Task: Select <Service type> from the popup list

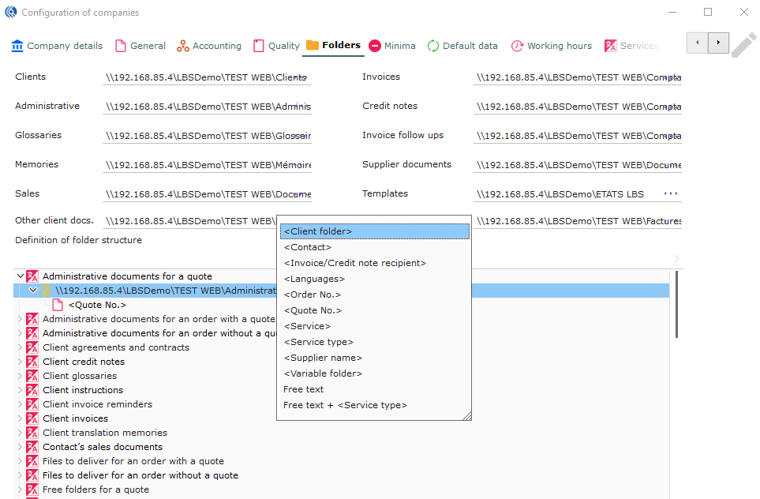Action: [x=318, y=342]
